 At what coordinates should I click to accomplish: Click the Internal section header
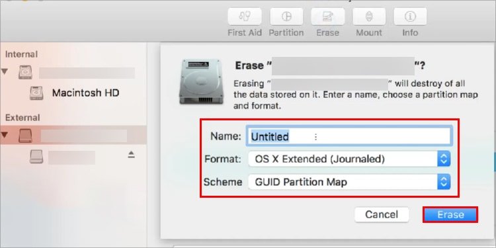point(21,54)
